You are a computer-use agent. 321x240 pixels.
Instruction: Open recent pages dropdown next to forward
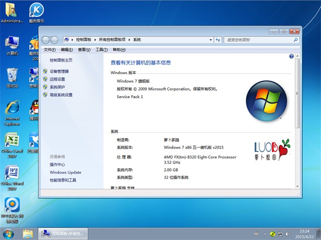[61, 40]
